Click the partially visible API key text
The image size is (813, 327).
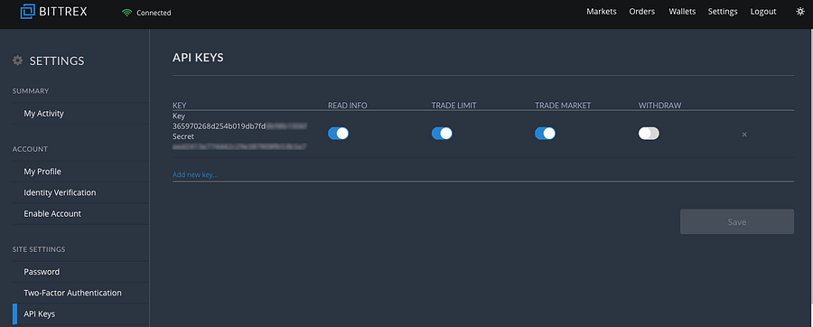(x=240, y=126)
